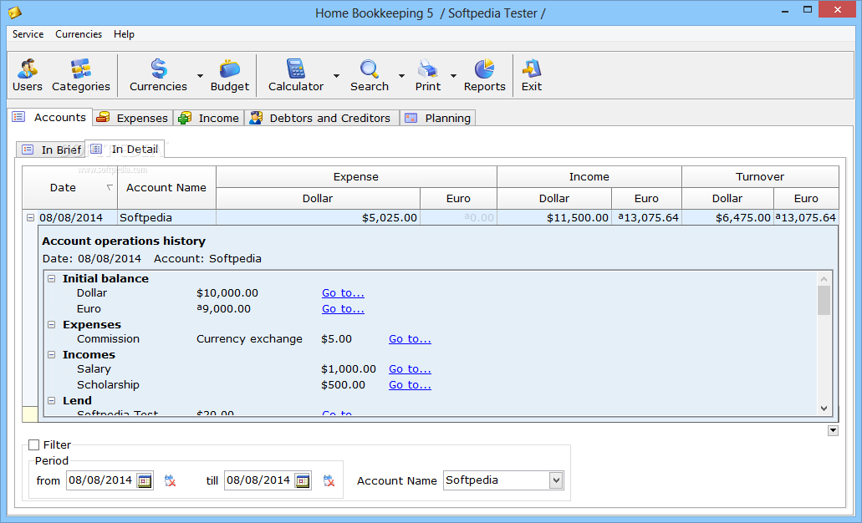Switch to the Debtors and Creditors tab
The height and width of the screenshot is (523, 862).
tap(322, 118)
